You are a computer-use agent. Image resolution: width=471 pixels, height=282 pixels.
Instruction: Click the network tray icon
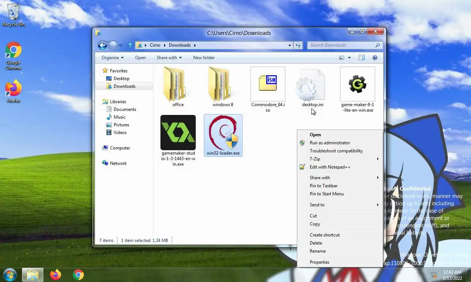434,275
